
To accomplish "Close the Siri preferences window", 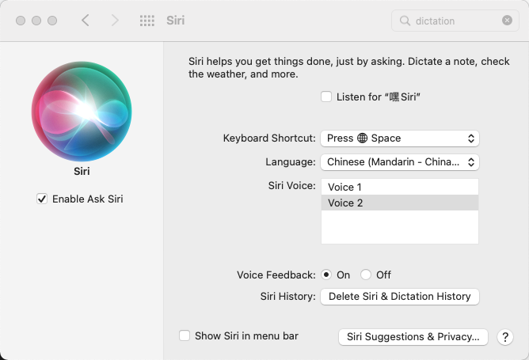I will click(x=21, y=21).
